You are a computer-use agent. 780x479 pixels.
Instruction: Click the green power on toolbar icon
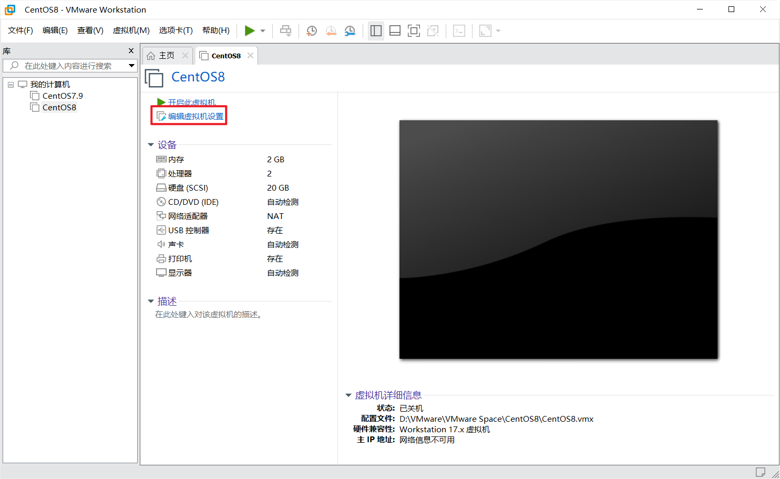250,31
